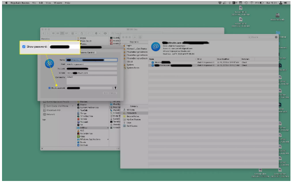Expand the Windows Applications folder arrow
This screenshot has height=183, width=293.
108,139
